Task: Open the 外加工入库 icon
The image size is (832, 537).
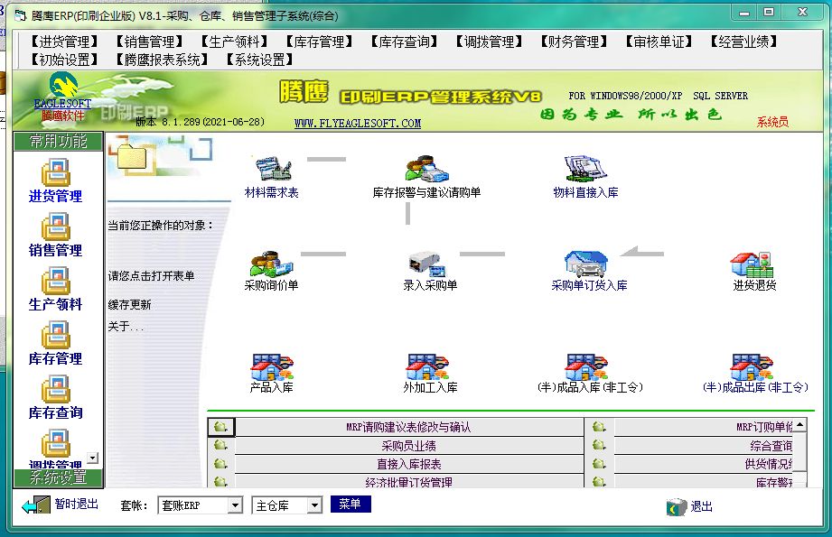Action: [x=430, y=374]
